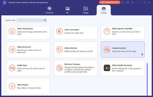
Task: Switch to the MV tab
Action: pos(68,10)
